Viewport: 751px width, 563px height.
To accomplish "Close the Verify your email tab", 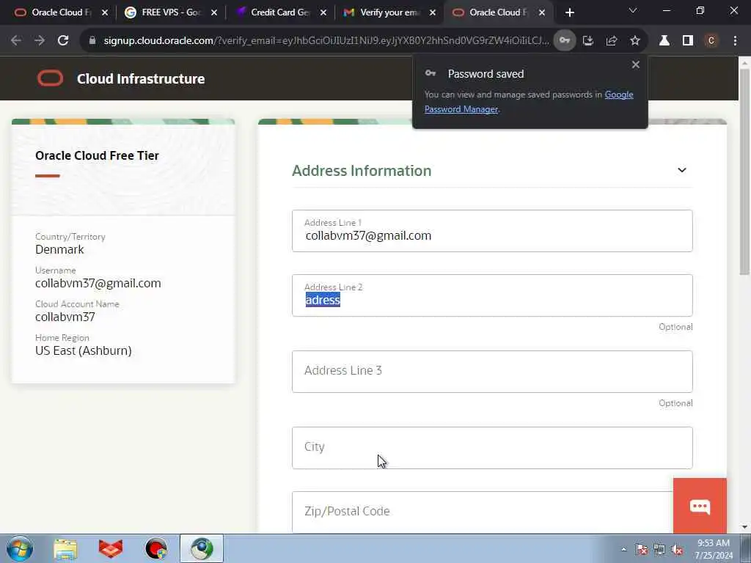I will (433, 12).
